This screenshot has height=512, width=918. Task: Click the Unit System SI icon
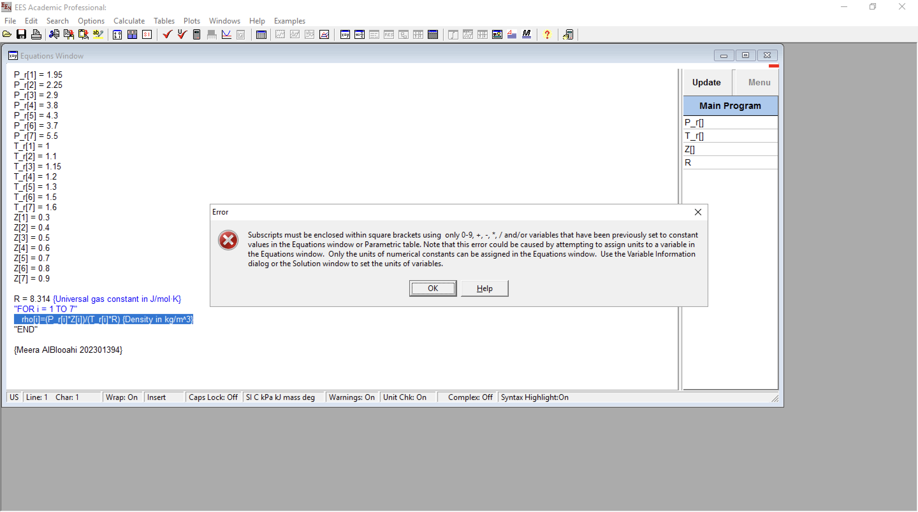coord(147,34)
